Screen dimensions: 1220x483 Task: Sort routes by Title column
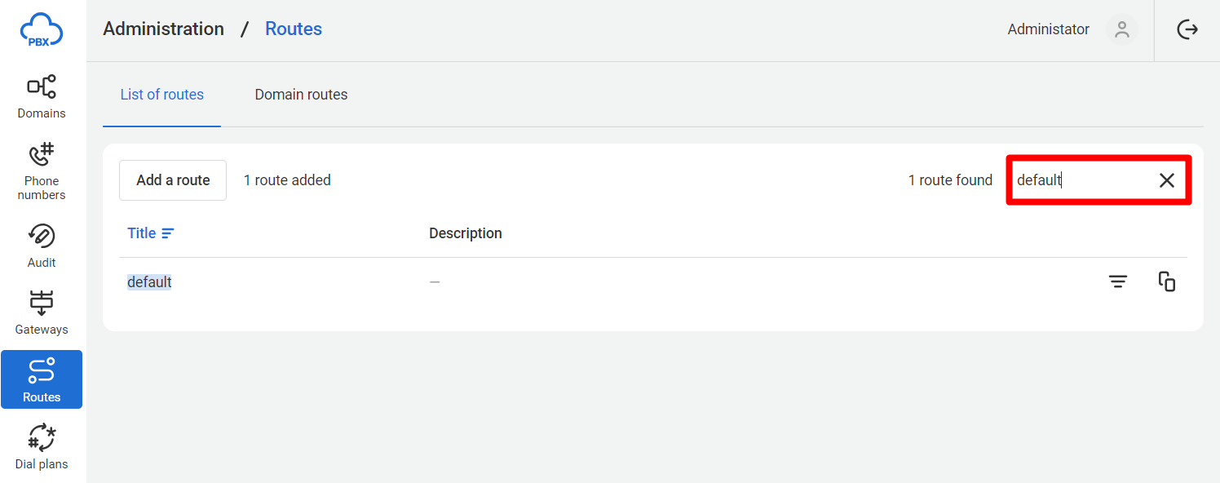[x=151, y=233]
